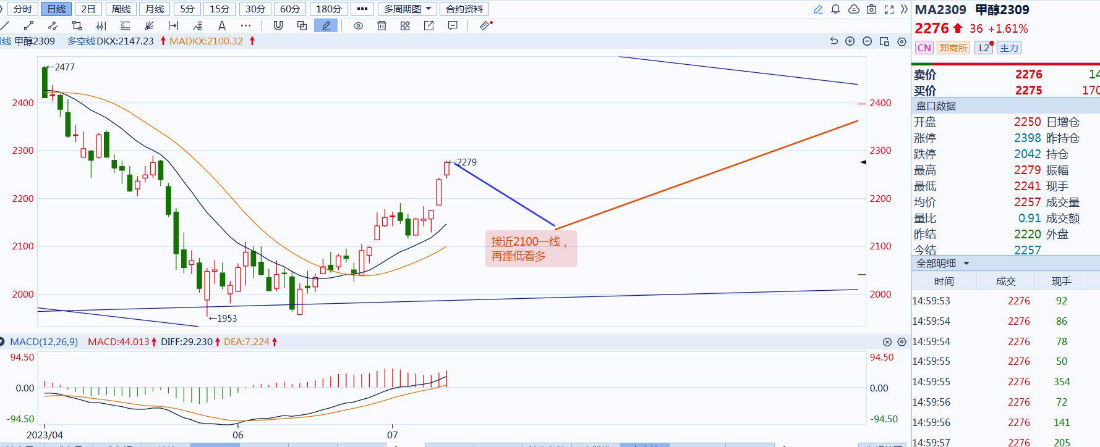Screen dimensions: 1100x447
Task: Switch to the 60分 period tab
Action: pyautogui.click(x=290, y=9)
